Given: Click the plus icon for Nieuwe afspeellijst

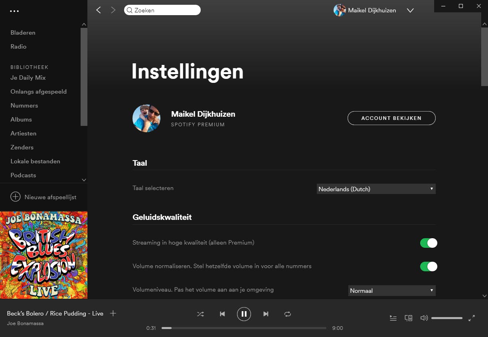Looking at the screenshot, I should tap(15, 197).
